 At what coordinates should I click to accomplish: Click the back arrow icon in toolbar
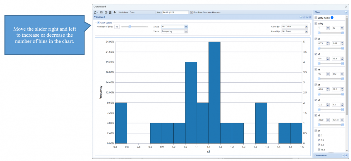(x=115, y=13)
